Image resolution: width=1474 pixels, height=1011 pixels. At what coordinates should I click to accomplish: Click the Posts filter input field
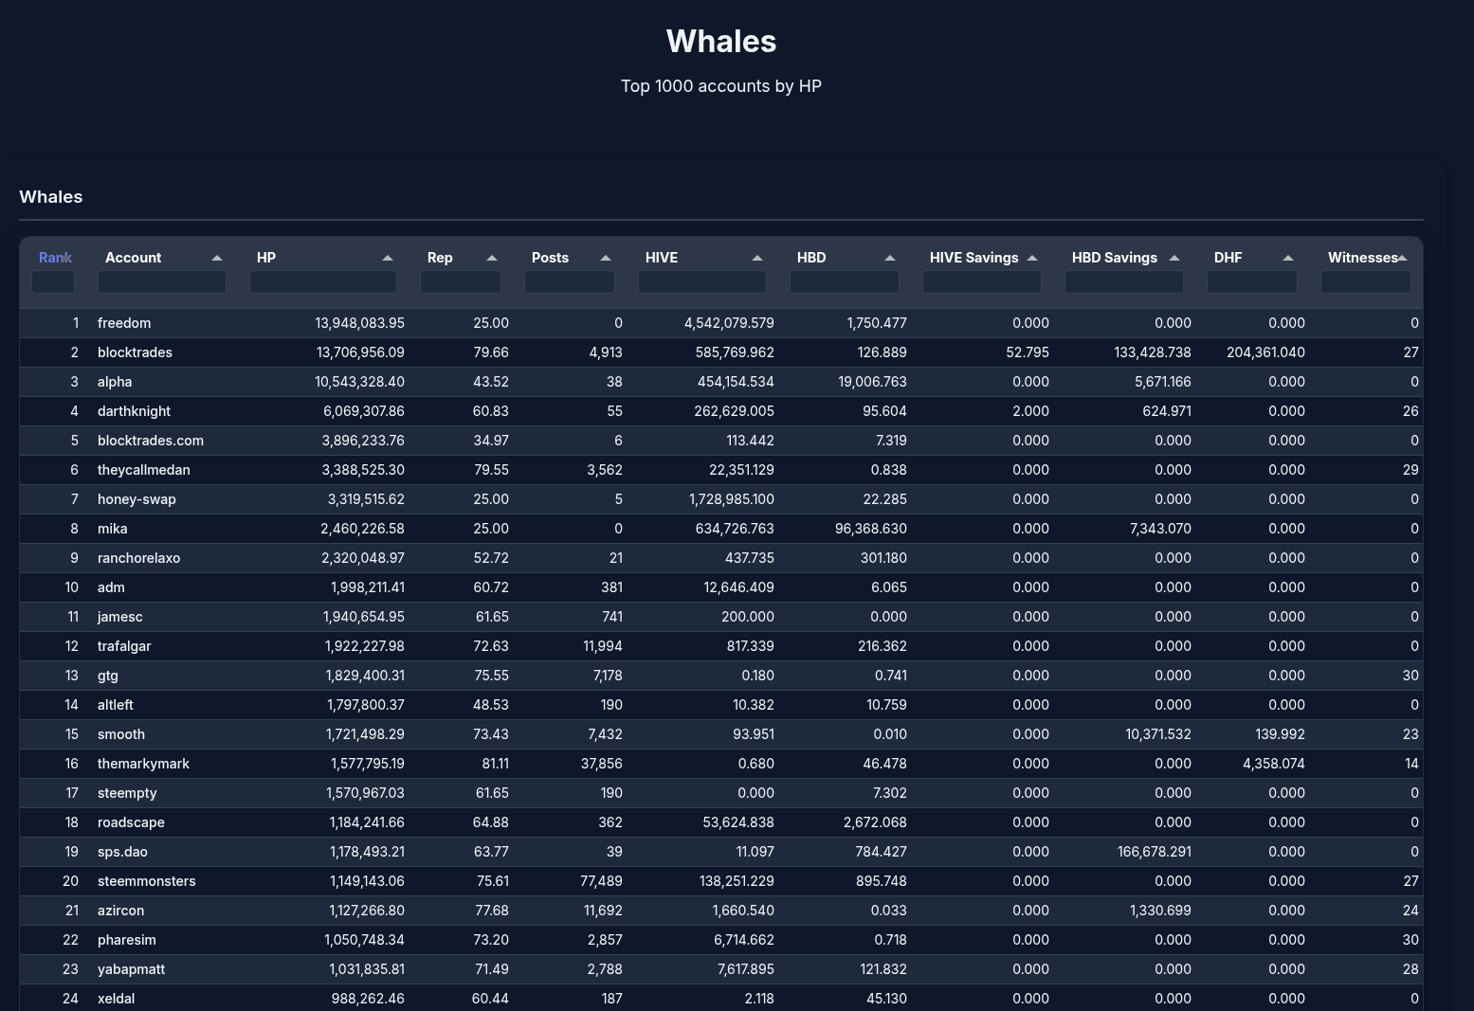(x=570, y=281)
